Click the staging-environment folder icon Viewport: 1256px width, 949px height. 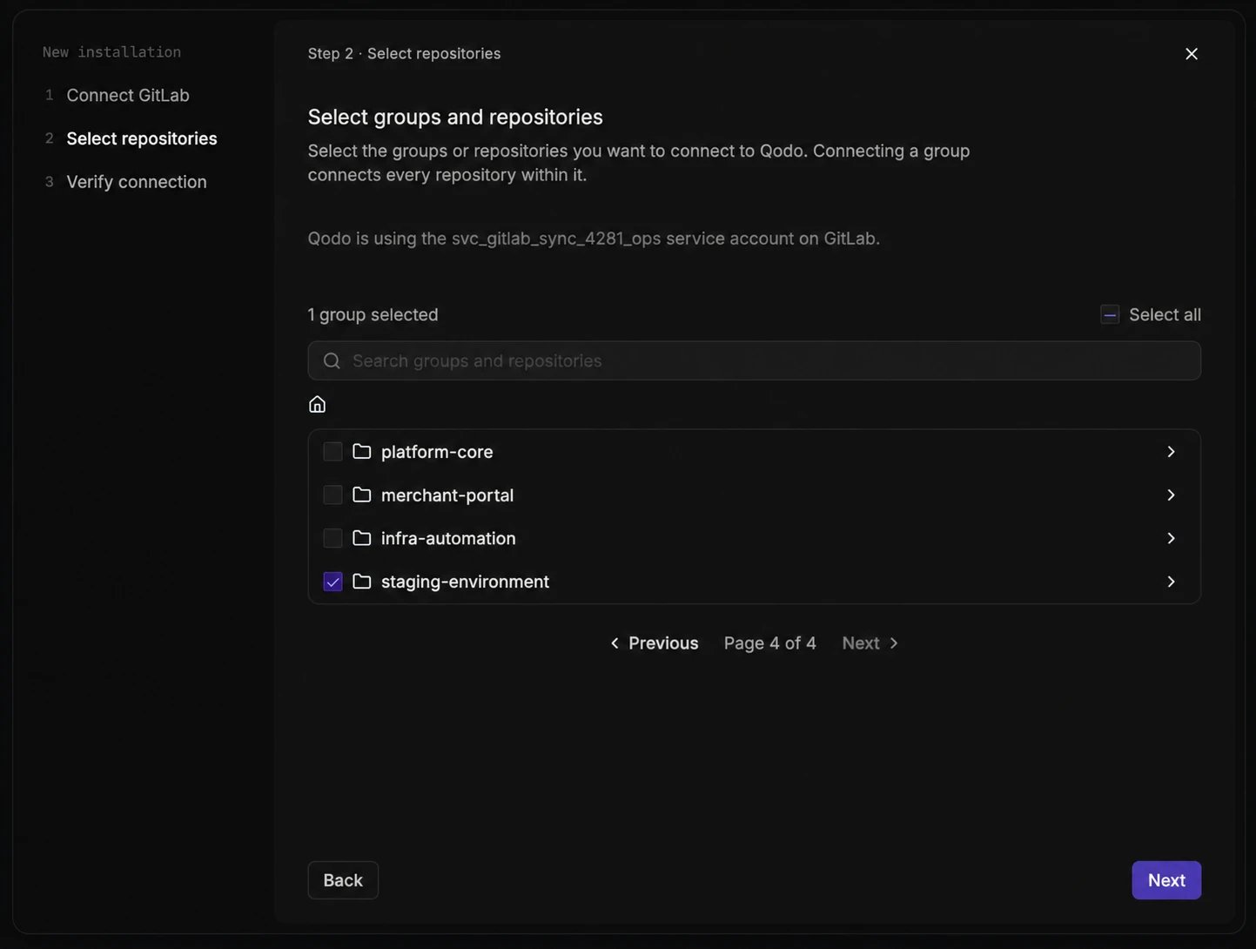pyautogui.click(x=362, y=581)
